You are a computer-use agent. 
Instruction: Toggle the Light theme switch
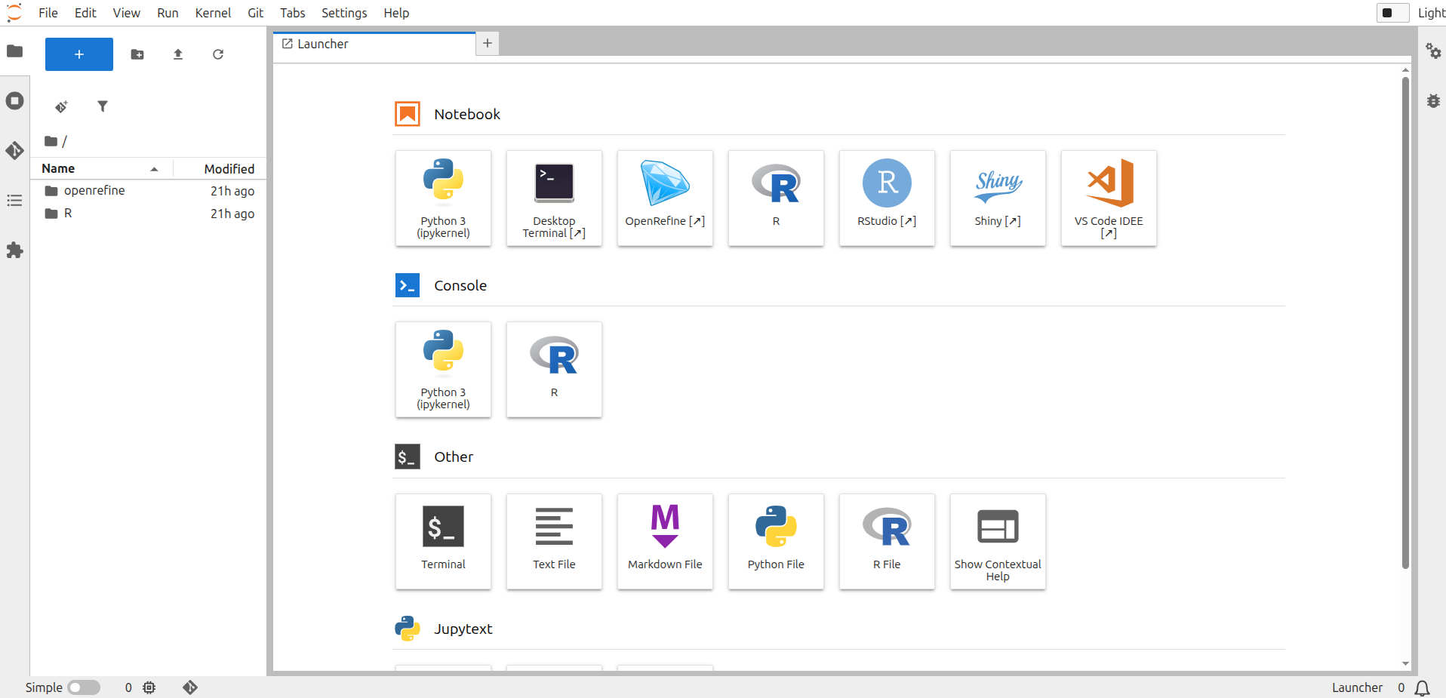pyautogui.click(x=1392, y=13)
